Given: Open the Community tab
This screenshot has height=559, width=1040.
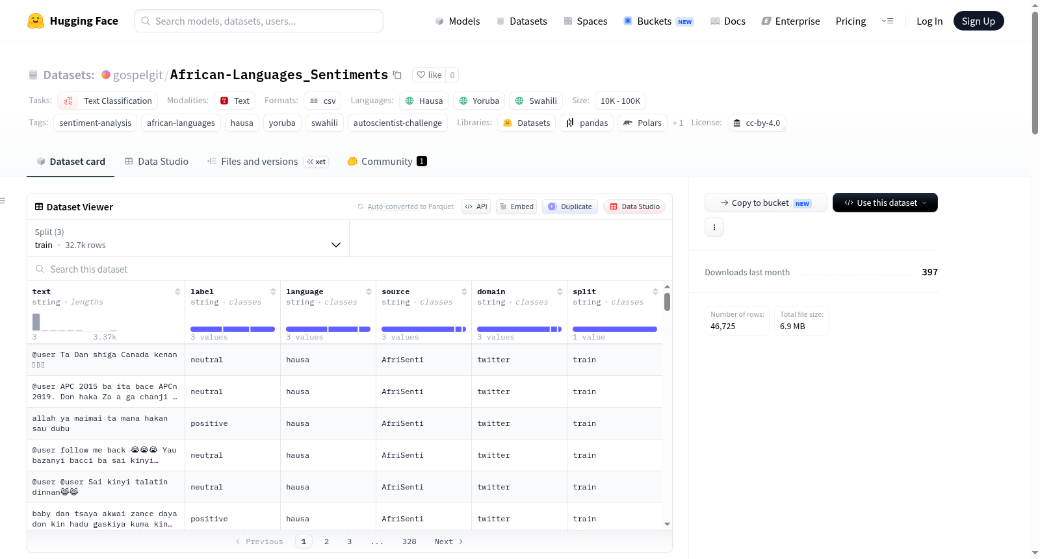Looking at the screenshot, I should (387, 161).
